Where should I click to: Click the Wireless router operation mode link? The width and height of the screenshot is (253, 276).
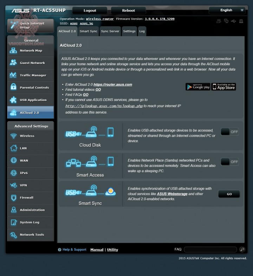click(x=100, y=19)
